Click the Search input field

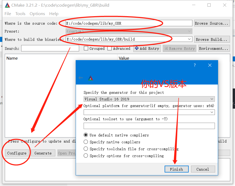[50, 48]
